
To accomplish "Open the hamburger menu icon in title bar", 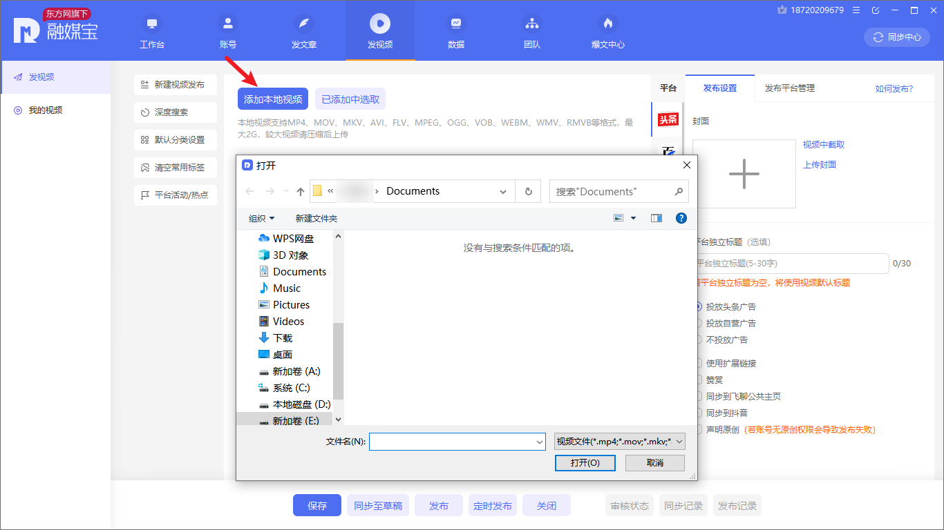I will tap(857, 10).
